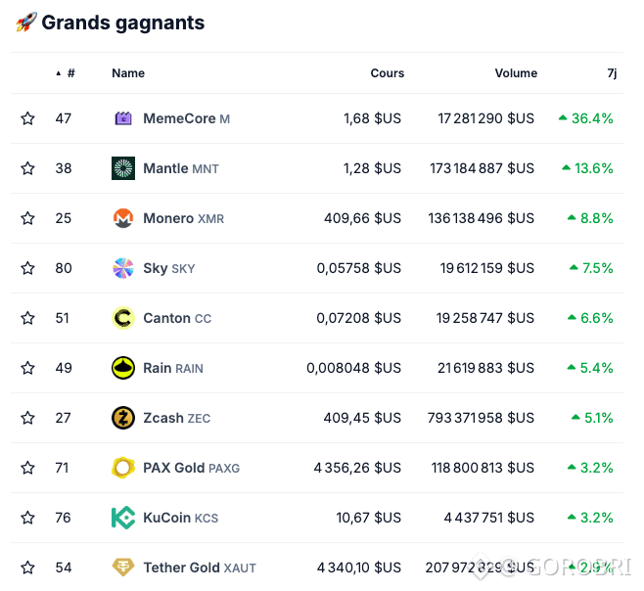Toggle favorite star for Monero

pos(27,218)
